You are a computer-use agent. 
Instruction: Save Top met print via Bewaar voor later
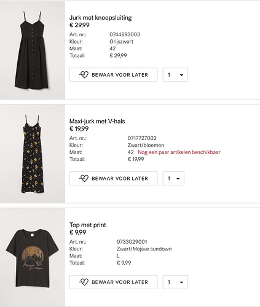click(114, 282)
